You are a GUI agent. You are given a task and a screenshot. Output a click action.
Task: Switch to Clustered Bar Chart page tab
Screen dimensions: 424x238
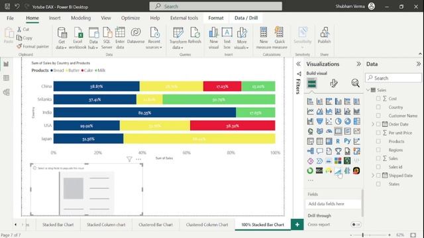click(x=156, y=225)
